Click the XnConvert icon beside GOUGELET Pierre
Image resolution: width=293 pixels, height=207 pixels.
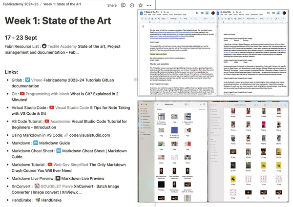(x=37, y=186)
